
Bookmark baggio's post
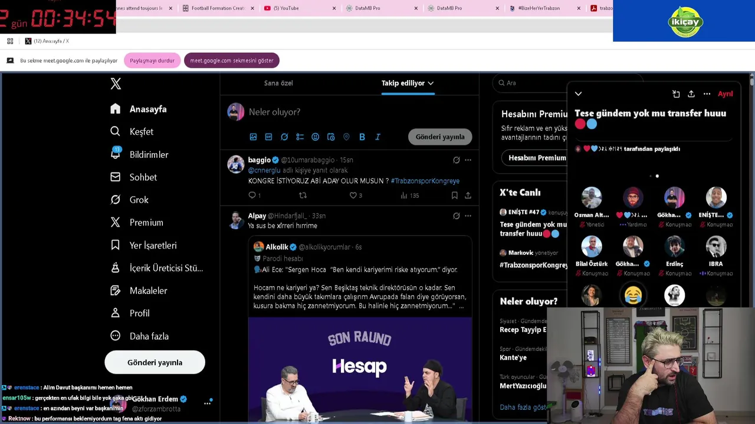point(454,195)
